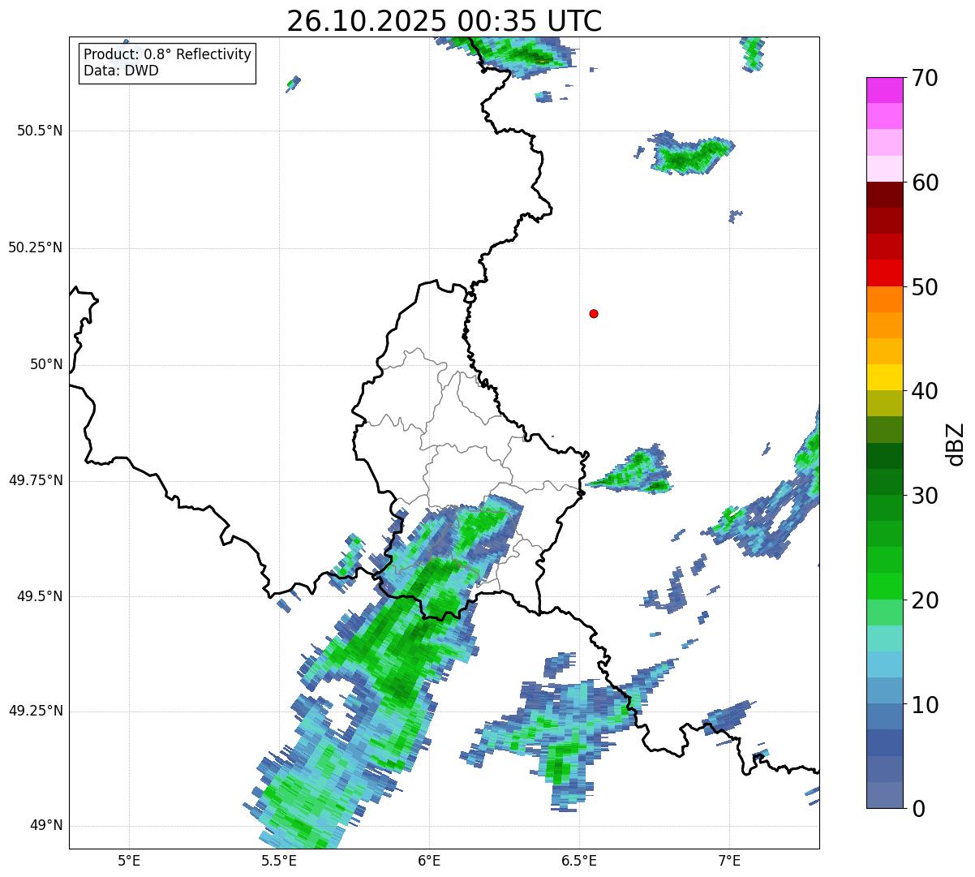Viewport: 975px width, 877px height.
Task: Select the dark maroon colorbar swatch below 60
Action: click(x=884, y=195)
